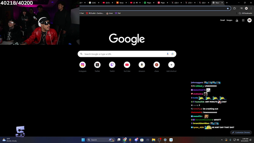The image size is (254, 143).
Task: Close the New Tab tab
Action: [222, 3]
